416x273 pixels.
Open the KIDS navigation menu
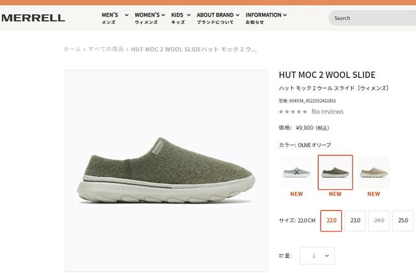181,18
